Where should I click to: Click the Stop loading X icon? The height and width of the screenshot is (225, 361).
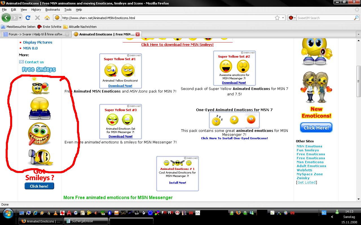(38, 18)
